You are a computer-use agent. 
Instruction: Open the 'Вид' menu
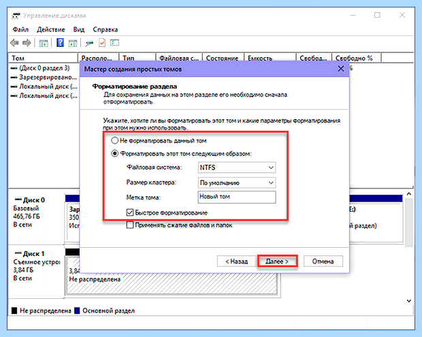pyautogui.click(x=78, y=29)
